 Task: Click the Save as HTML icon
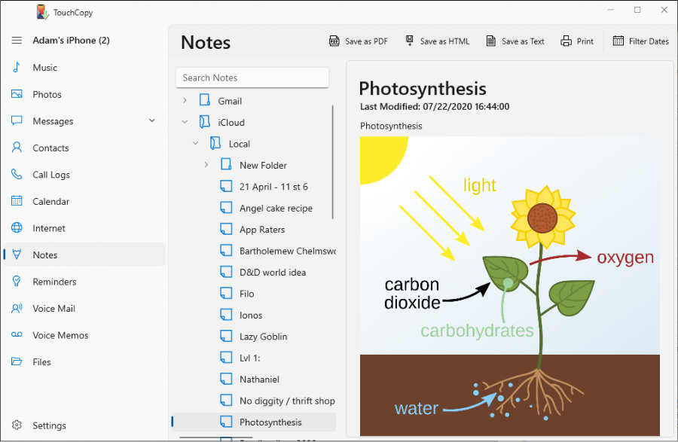[x=410, y=41]
